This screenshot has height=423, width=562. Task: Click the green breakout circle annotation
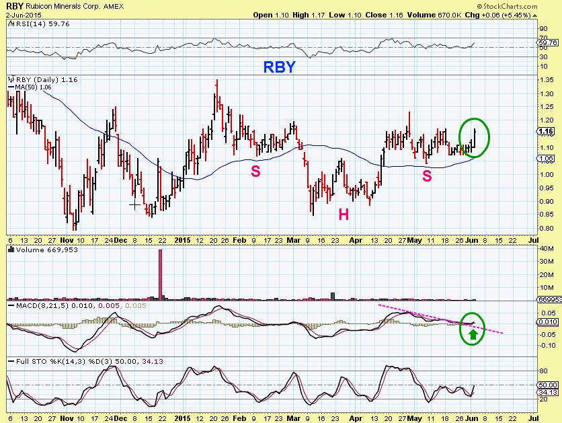tap(475, 138)
